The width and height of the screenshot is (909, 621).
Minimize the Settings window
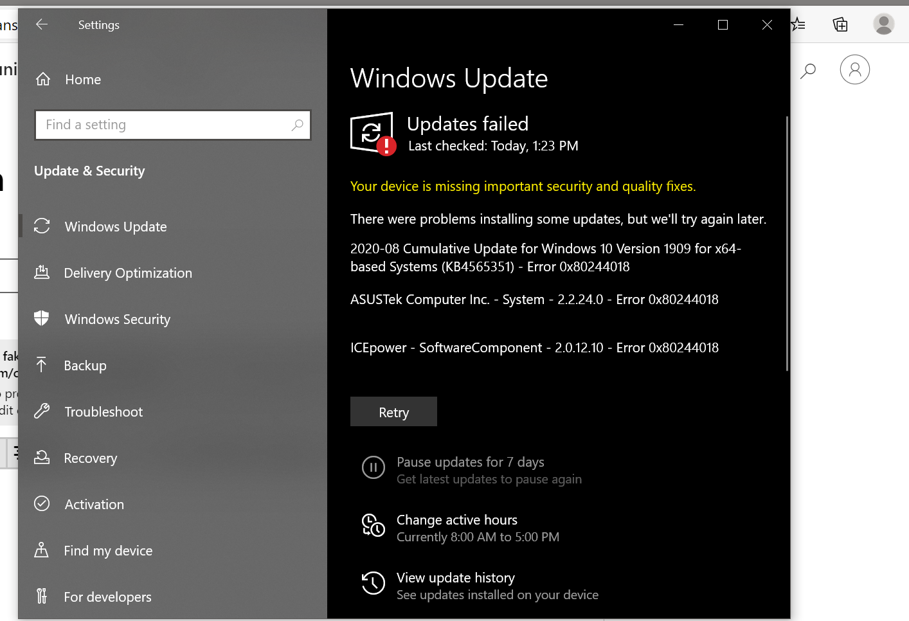pyautogui.click(x=678, y=24)
